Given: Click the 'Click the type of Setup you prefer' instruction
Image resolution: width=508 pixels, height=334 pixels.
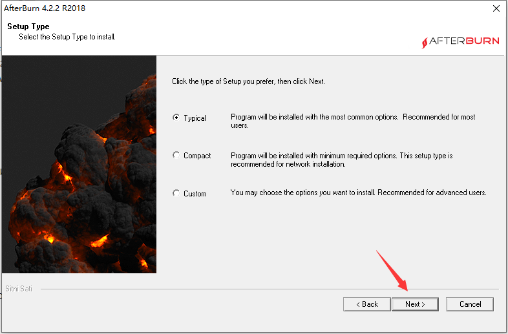Looking at the screenshot, I should (x=248, y=81).
